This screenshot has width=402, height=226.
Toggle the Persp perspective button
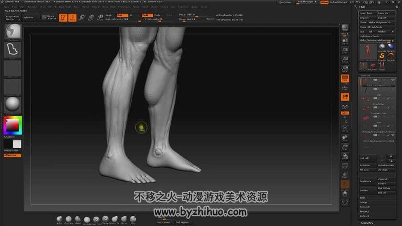[345, 79]
